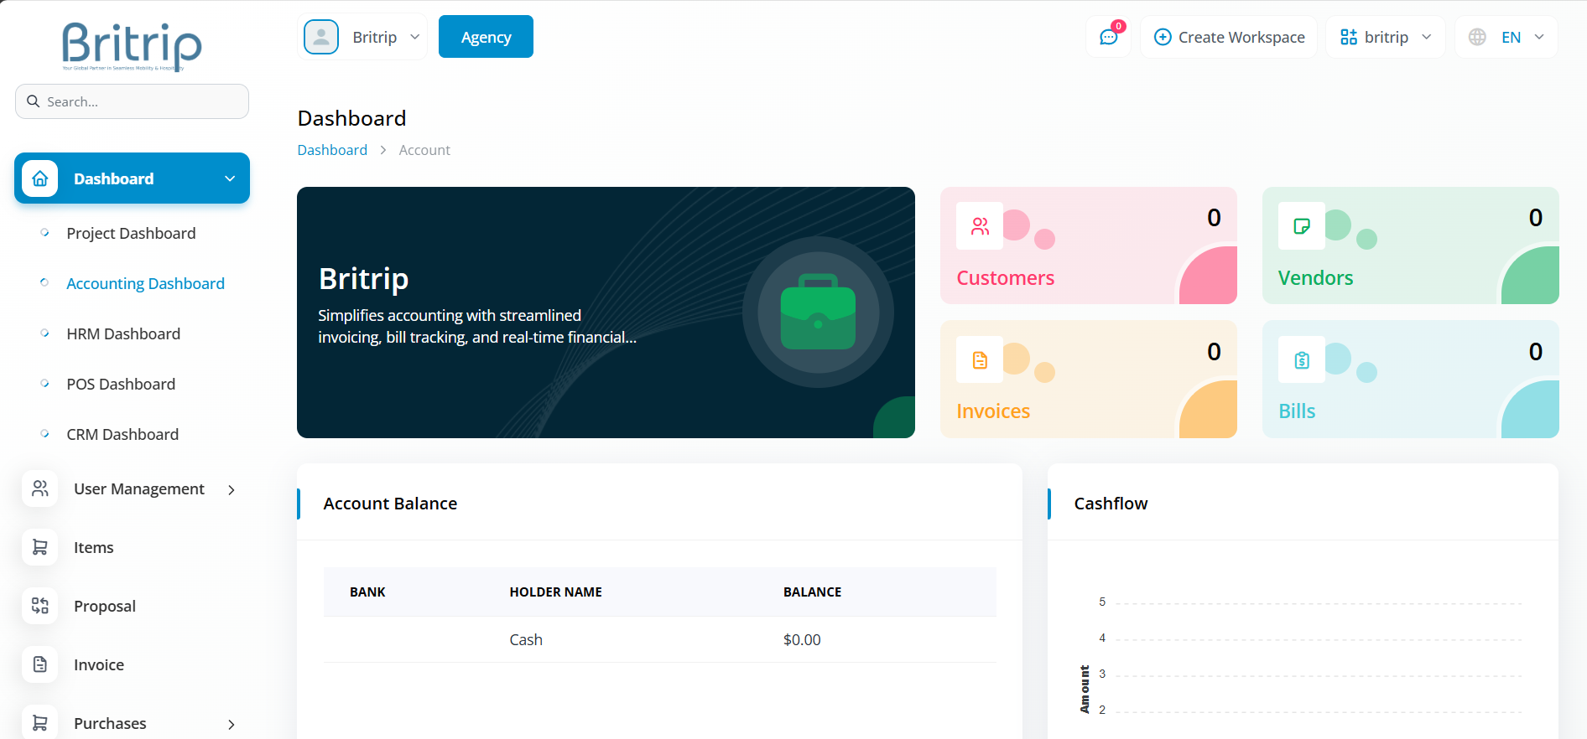Screen dimensions: 1587x739
Task: Open the Britrip user profile dropdown
Action: tap(362, 37)
